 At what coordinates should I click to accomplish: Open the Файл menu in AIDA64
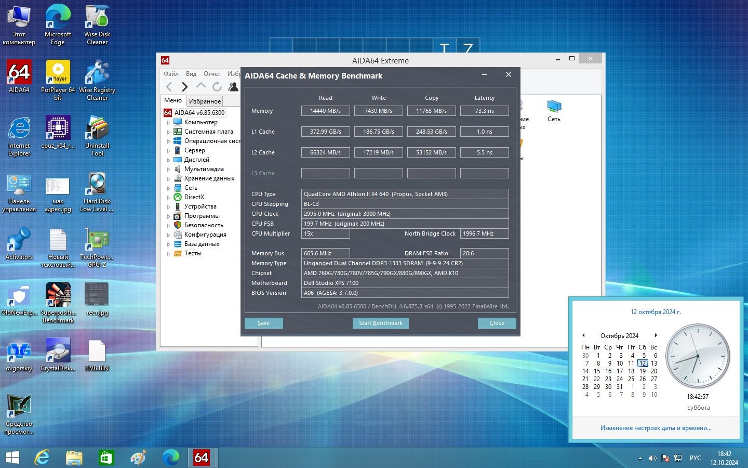[171, 74]
